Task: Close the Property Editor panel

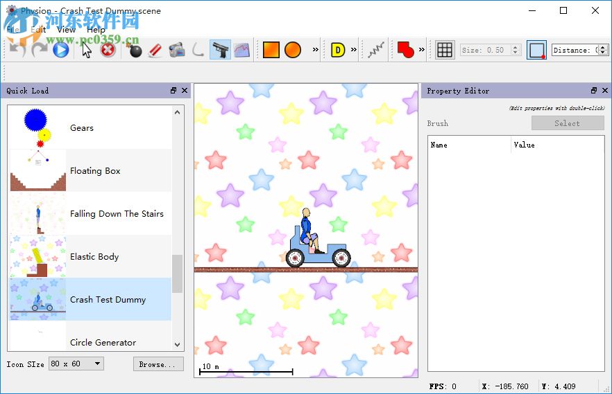Action: 605,90
